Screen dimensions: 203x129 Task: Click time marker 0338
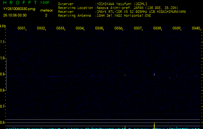157,28
